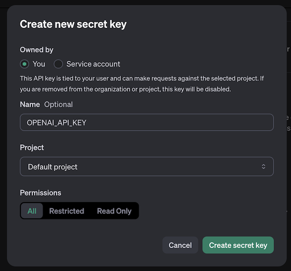The image size is (291, 271).
Task: Select the All permissions tab
Action: point(32,211)
